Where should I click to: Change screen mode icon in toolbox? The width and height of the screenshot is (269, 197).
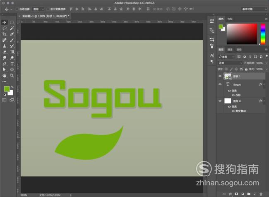[x=12, y=100]
